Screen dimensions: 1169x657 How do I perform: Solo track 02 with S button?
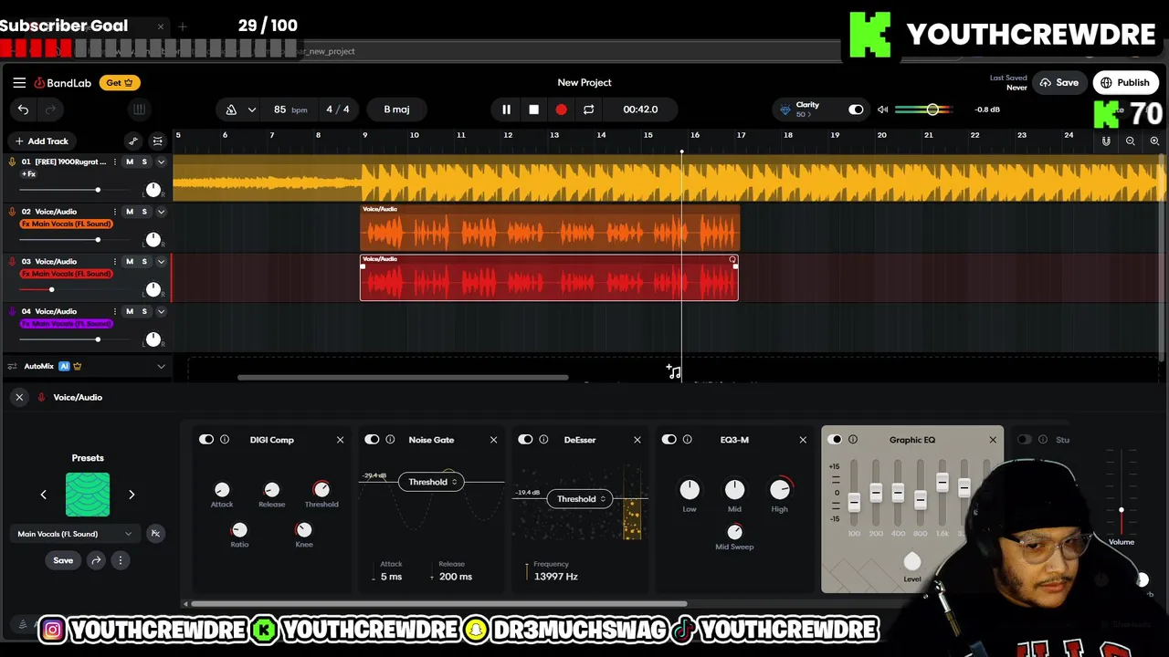(143, 212)
